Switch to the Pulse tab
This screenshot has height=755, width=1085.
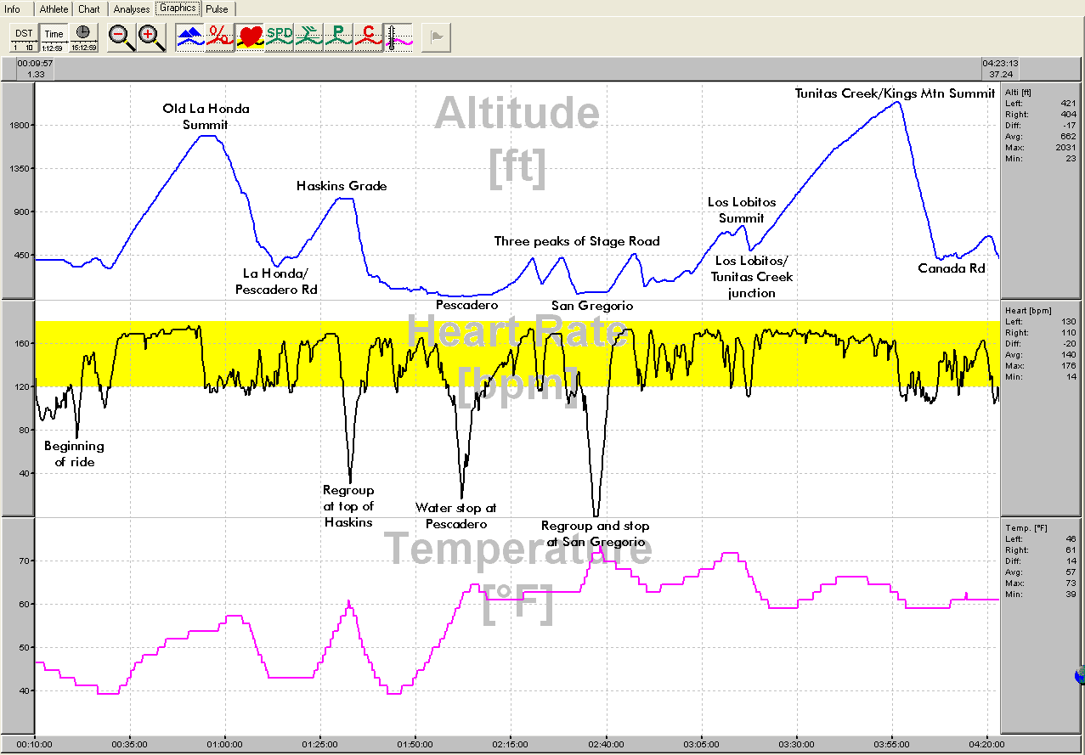pos(217,9)
